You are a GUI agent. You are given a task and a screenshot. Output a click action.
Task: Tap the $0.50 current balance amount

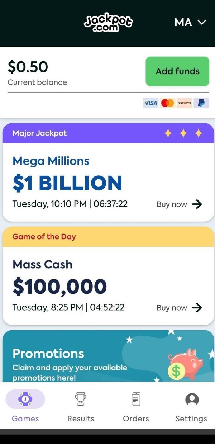[x=28, y=67]
